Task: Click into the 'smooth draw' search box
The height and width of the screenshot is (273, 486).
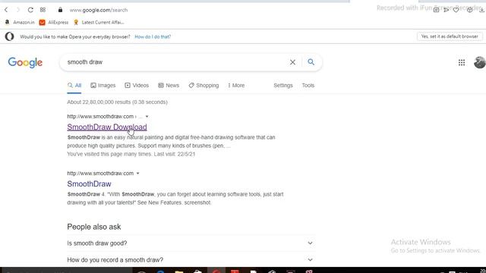Action: tap(174, 62)
